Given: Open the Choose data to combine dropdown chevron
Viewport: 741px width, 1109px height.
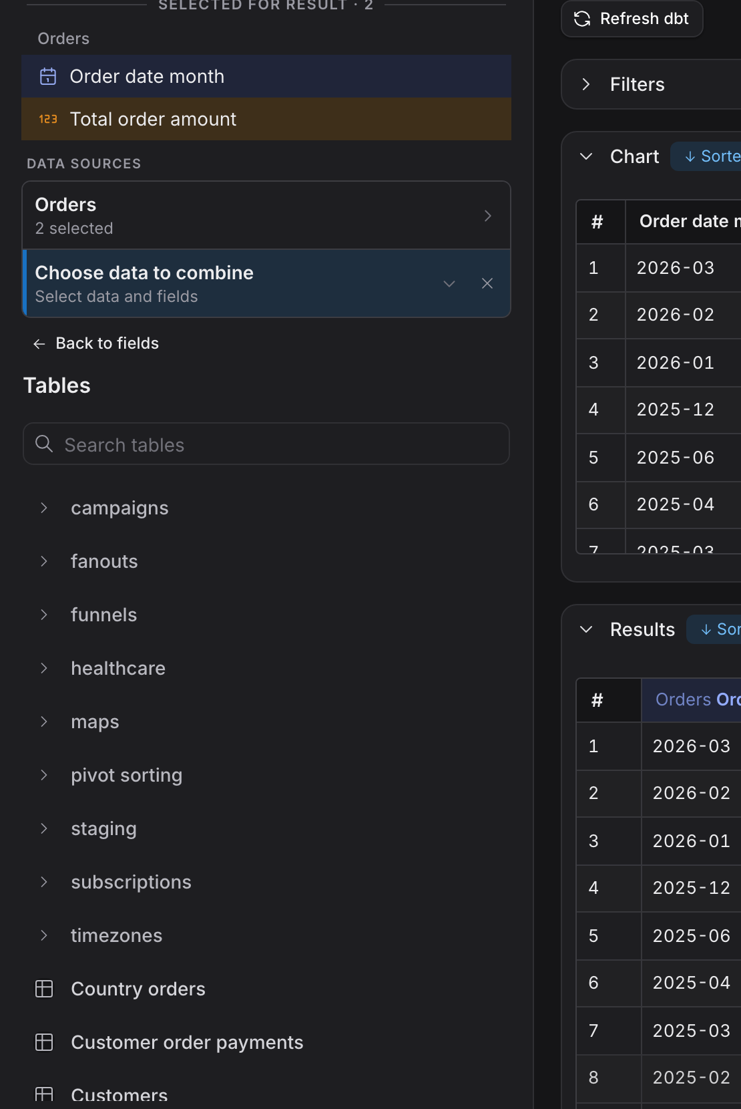Looking at the screenshot, I should pyautogui.click(x=449, y=283).
